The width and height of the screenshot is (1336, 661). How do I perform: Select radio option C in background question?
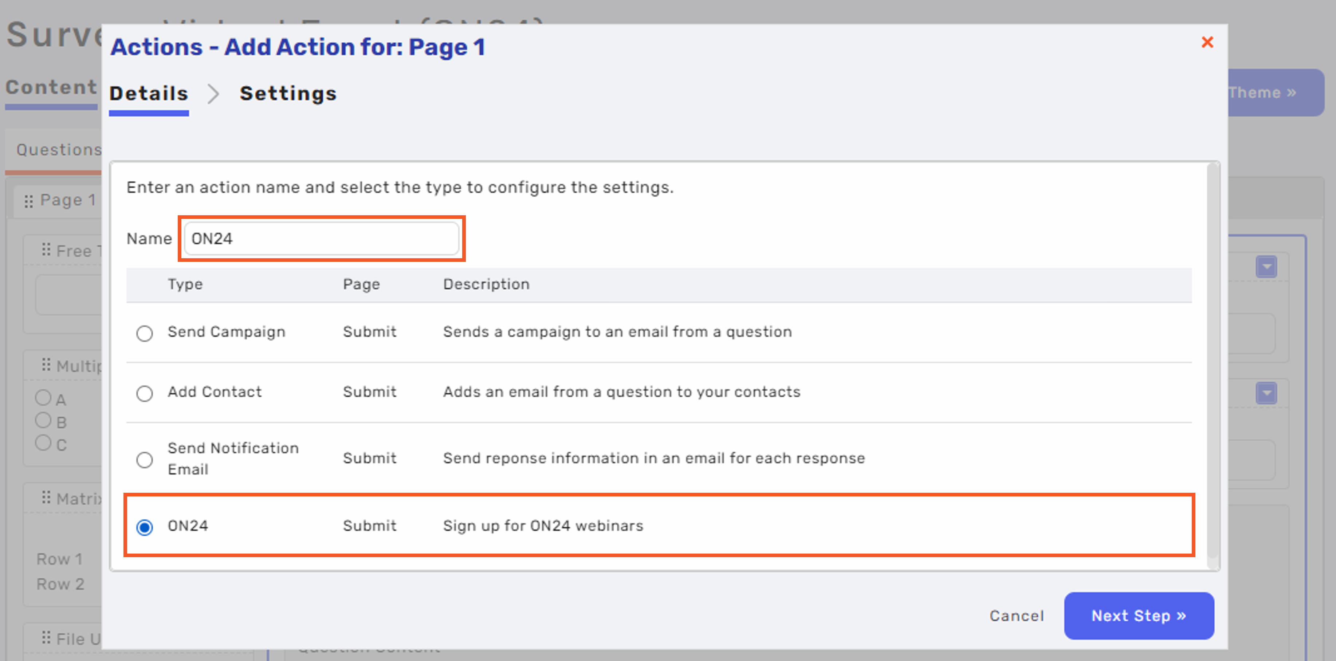click(x=43, y=443)
